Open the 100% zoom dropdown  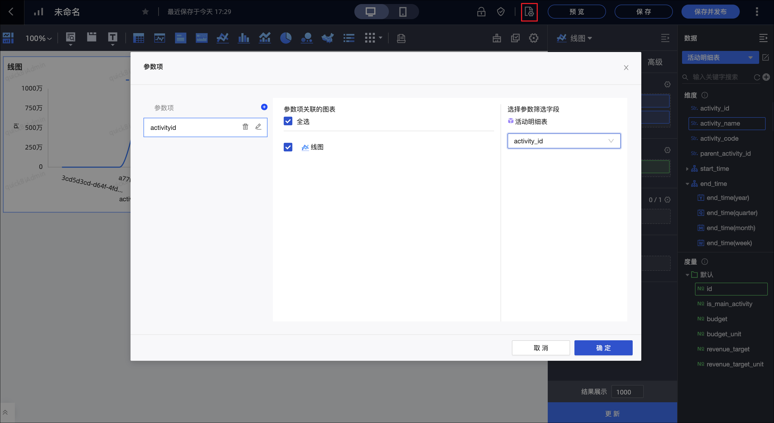tap(39, 39)
